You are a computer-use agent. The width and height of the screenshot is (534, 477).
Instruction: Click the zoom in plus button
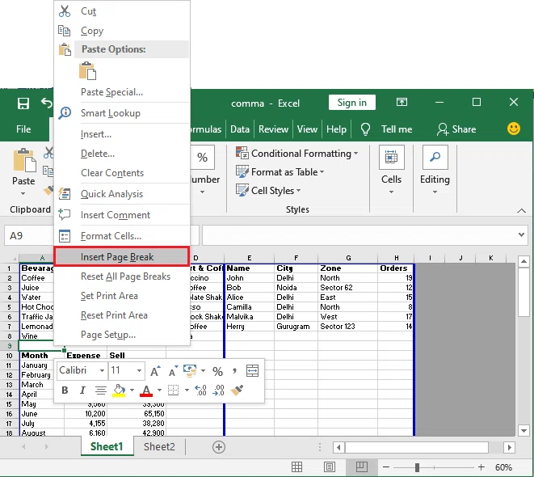(x=481, y=467)
